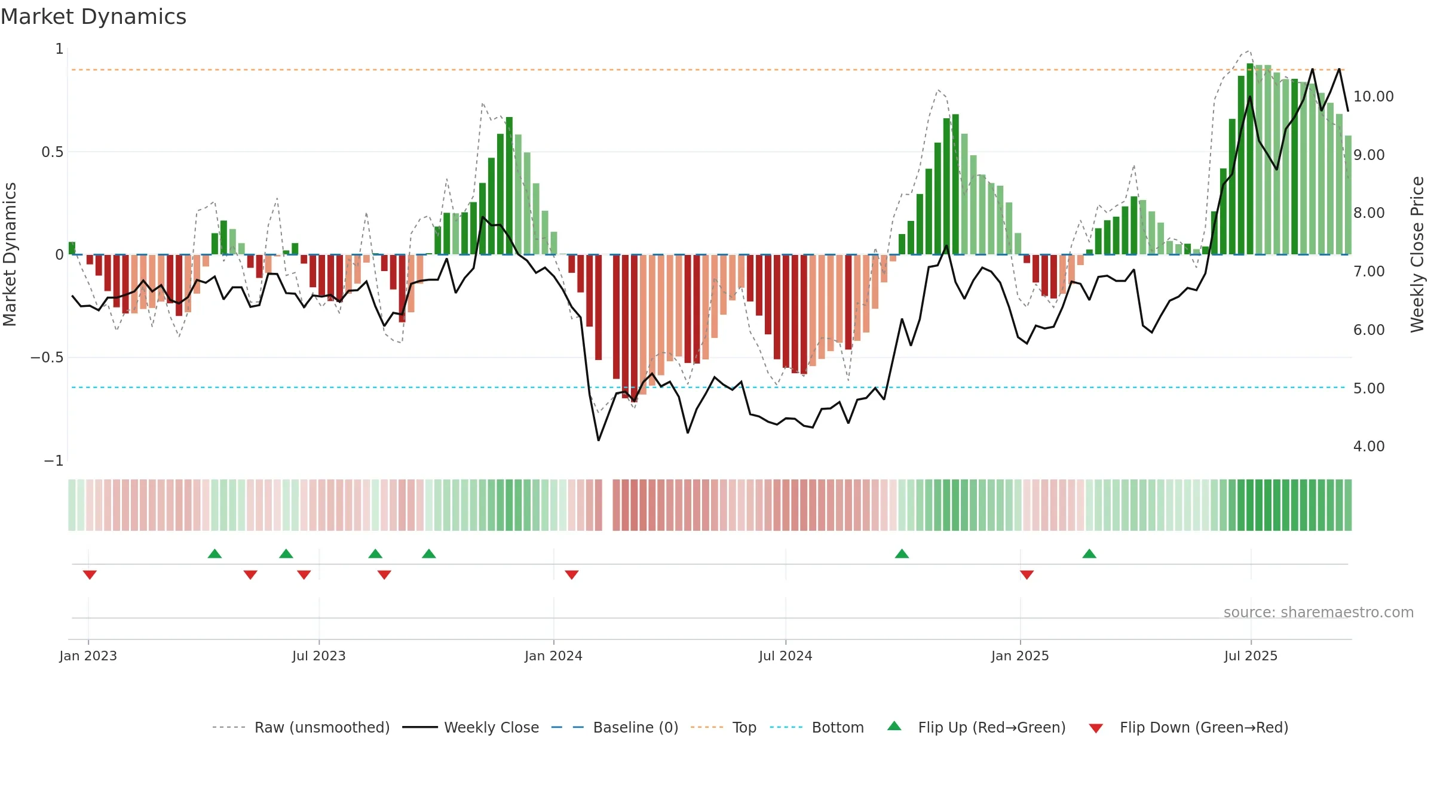Click the source: sharemaestro.com text

(x=1319, y=612)
